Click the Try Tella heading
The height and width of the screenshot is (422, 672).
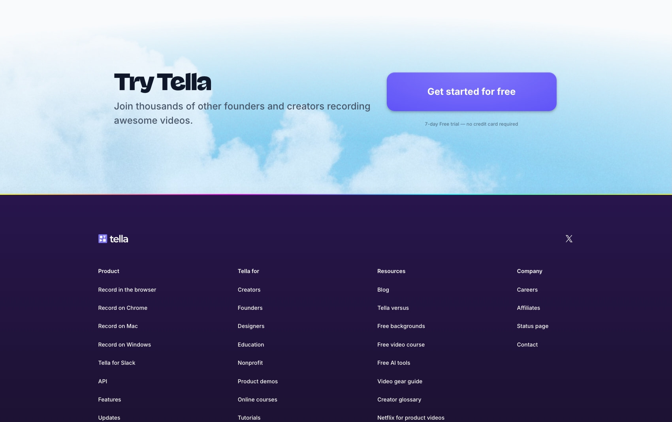click(163, 82)
